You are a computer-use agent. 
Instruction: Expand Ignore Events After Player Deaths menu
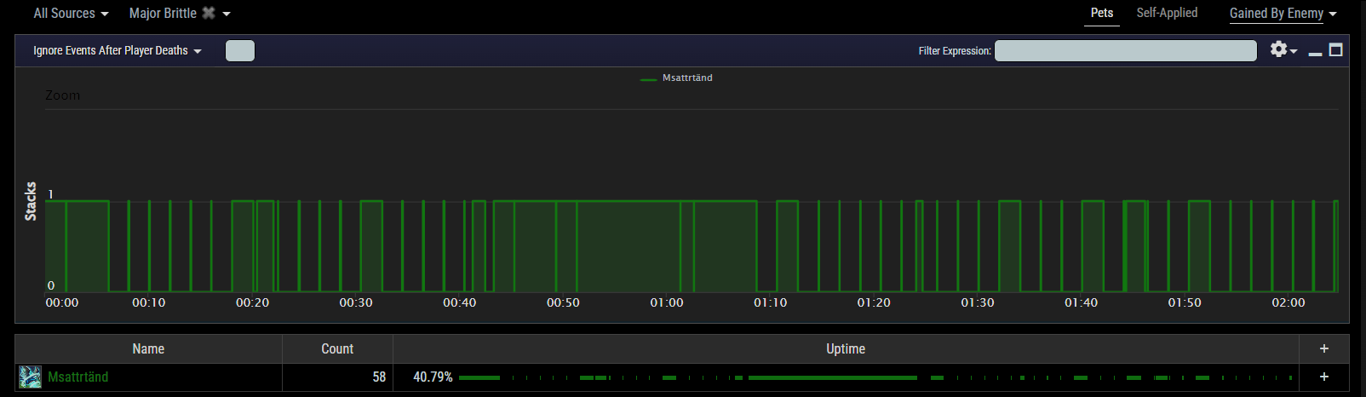[118, 51]
